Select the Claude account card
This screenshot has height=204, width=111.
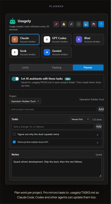point(24,39)
